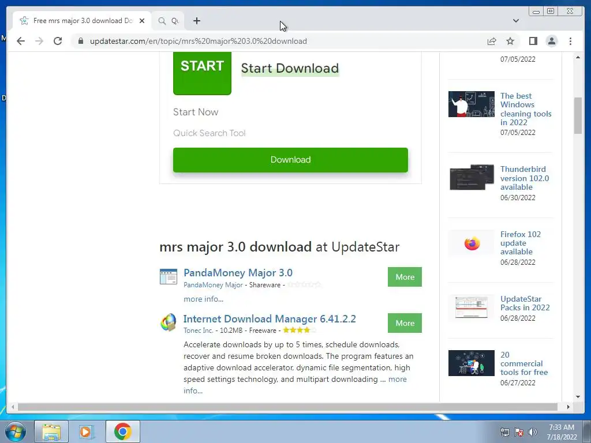Click More button for PandaMoney Major
Image resolution: width=591 pixels, height=443 pixels.
(405, 277)
